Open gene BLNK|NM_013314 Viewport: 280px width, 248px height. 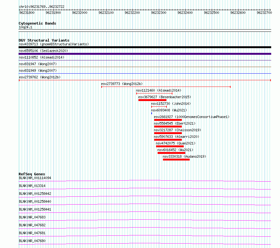32,186
